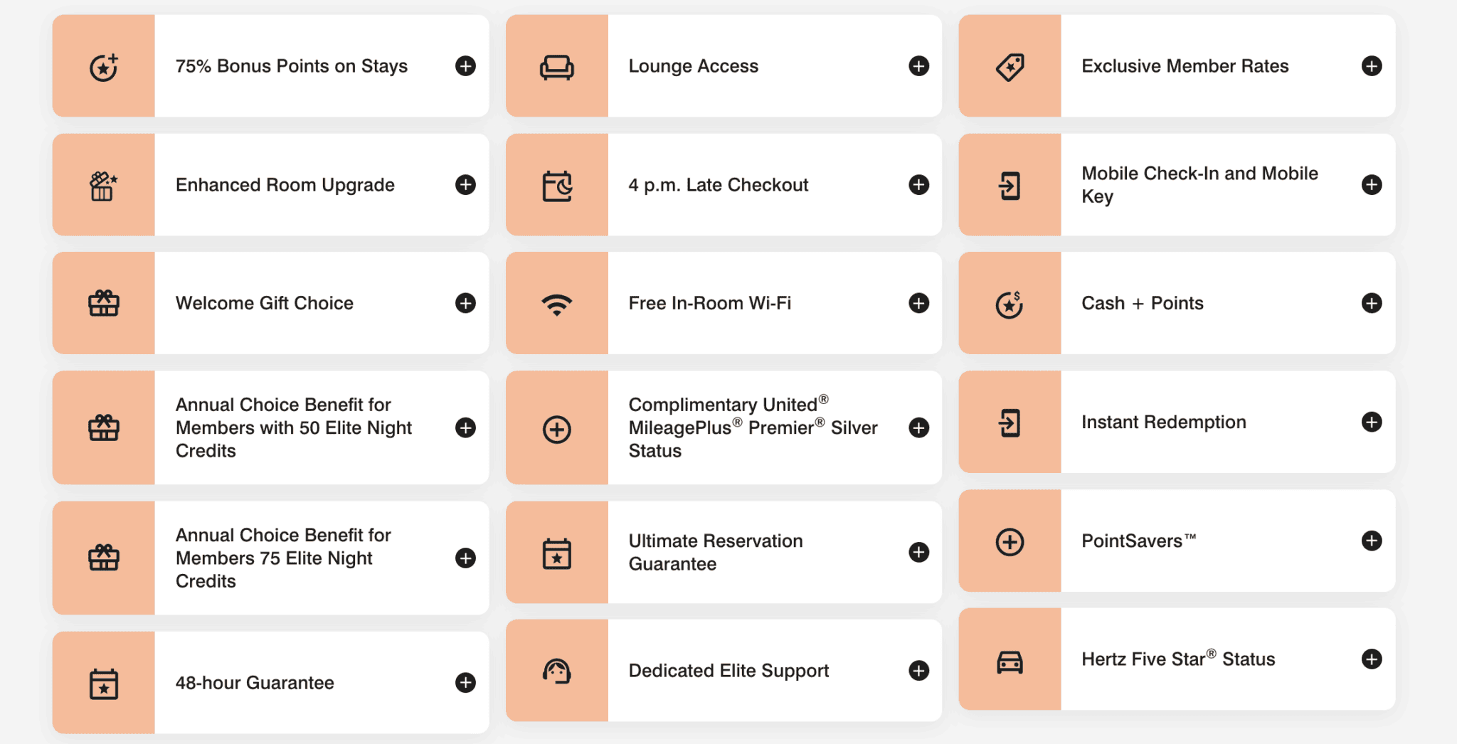Viewport: 1457px width, 744px height.
Task: Click the Dedicated Elite Support label
Action: 728,671
